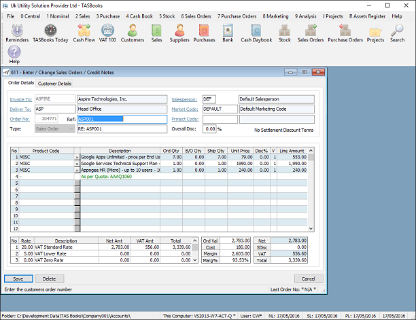This screenshot has width=416, height=320.
Task: Open Purchase Orders from the toolbar
Action: click(345, 30)
